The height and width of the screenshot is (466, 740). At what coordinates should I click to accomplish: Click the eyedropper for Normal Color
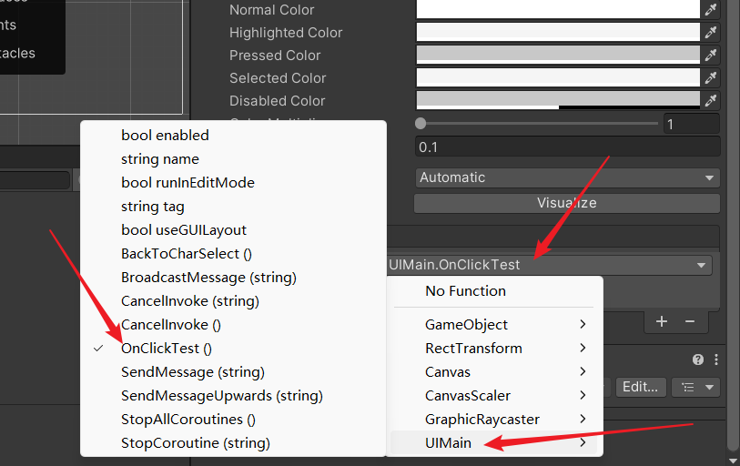(x=711, y=9)
